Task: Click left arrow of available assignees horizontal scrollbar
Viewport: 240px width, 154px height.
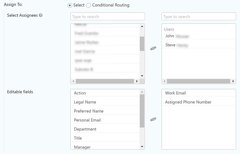Action: (73, 81)
